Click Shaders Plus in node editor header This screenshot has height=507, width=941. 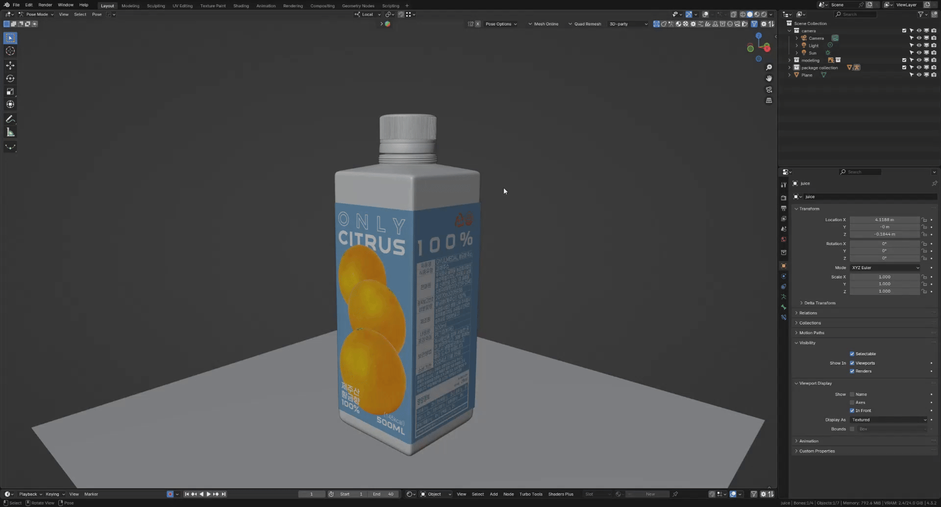(x=561, y=494)
